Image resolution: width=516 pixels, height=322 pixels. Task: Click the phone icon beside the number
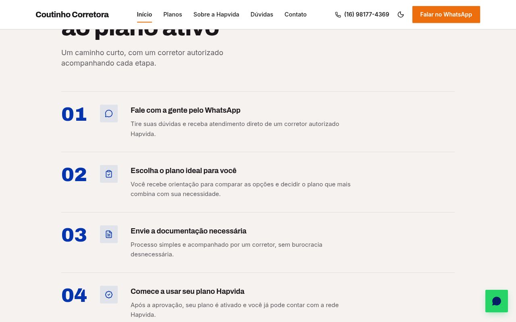pos(338,14)
